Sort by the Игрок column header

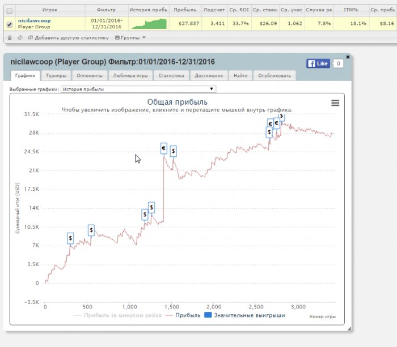(50, 10)
